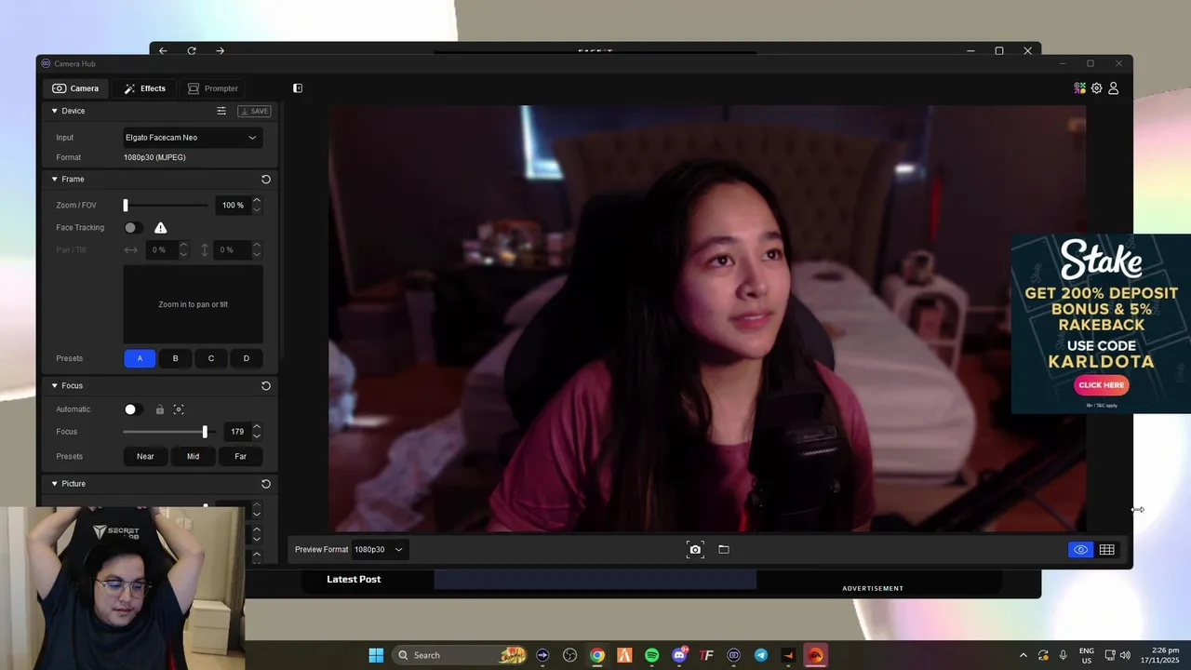Open Telegram from the taskbar
The image size is (1191, 670).
(x=761, y=655)
